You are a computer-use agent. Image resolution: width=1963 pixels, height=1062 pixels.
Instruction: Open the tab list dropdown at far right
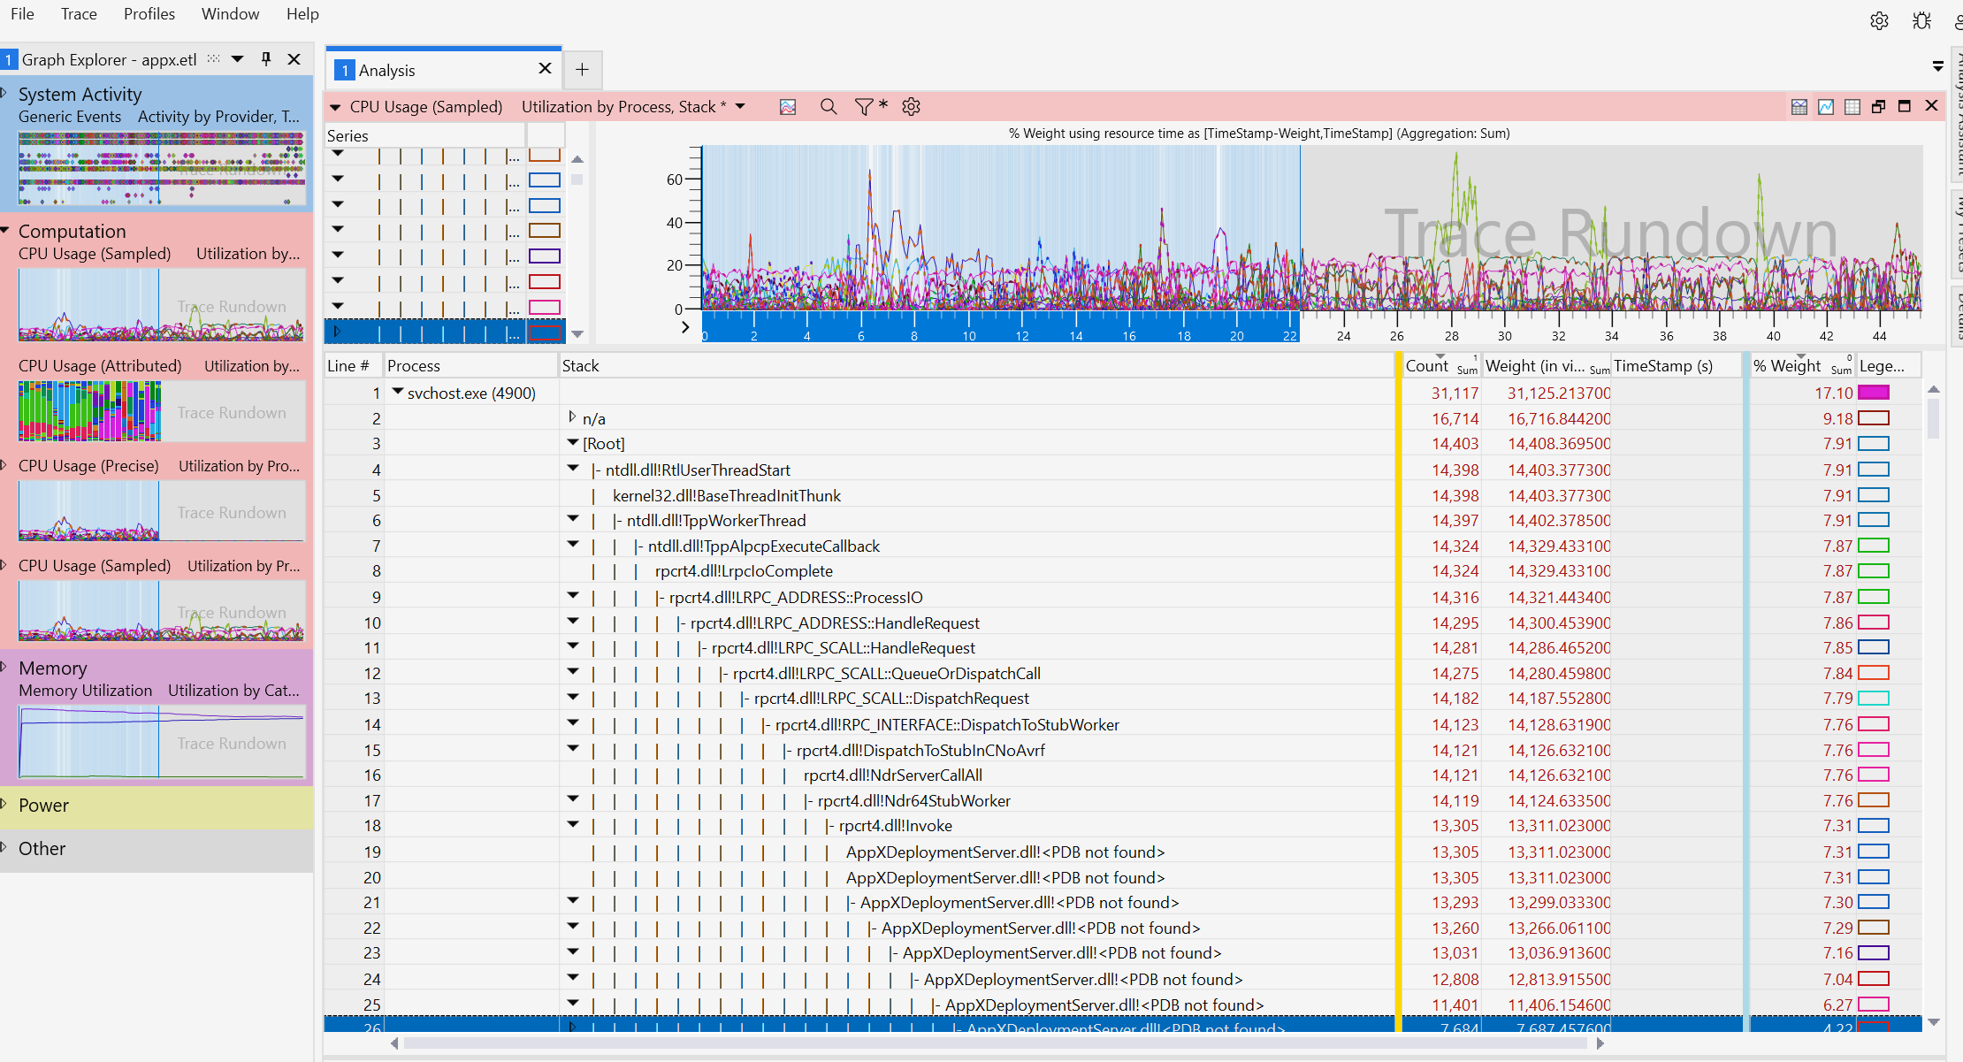[x=1938, y=66]
